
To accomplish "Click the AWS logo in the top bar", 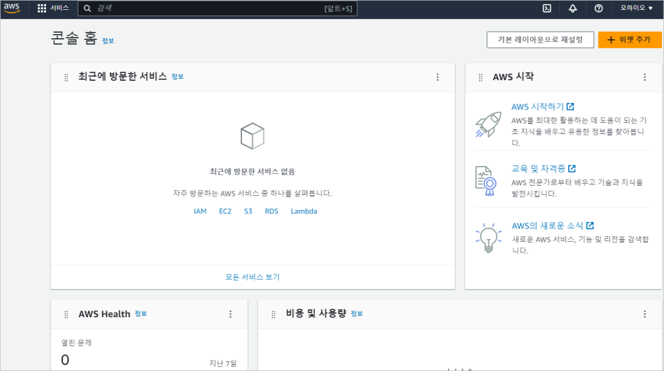I will click(12, 8).
